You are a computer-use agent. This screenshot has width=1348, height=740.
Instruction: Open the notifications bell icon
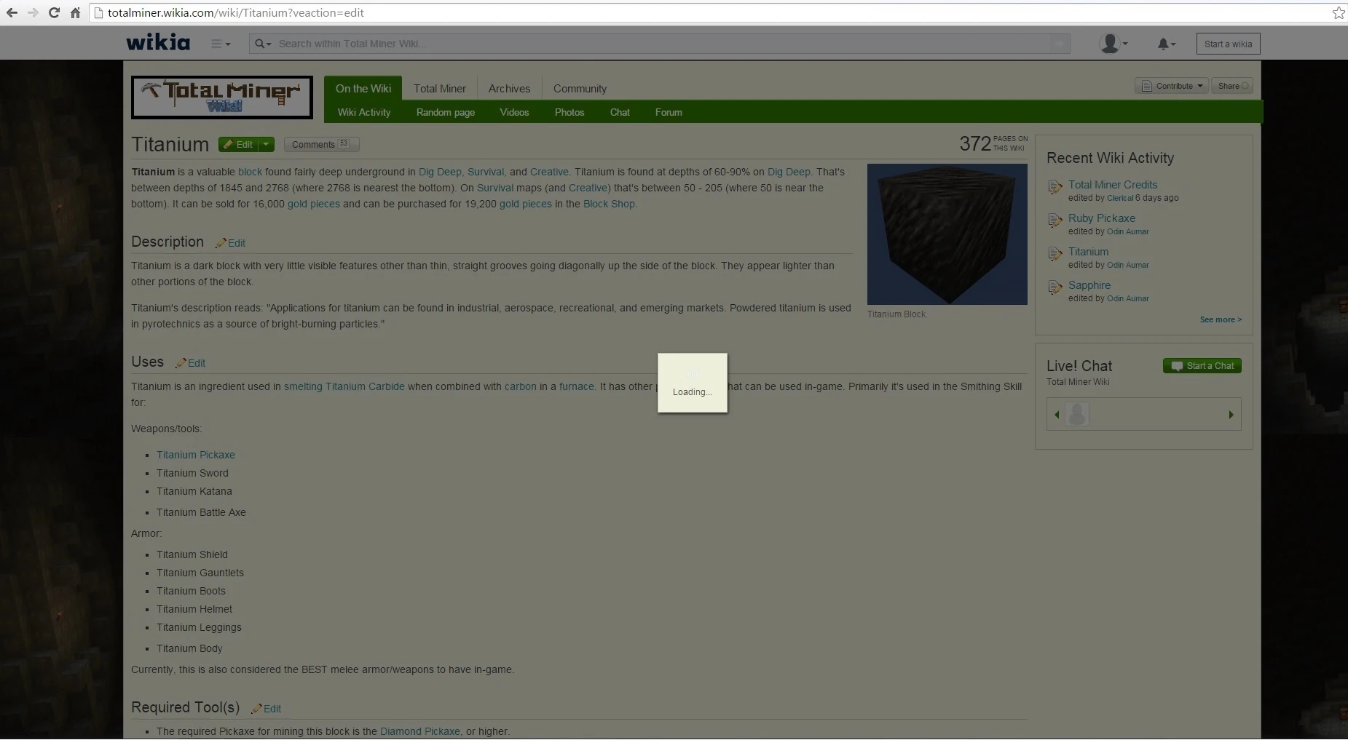(x=1164, y=44)
